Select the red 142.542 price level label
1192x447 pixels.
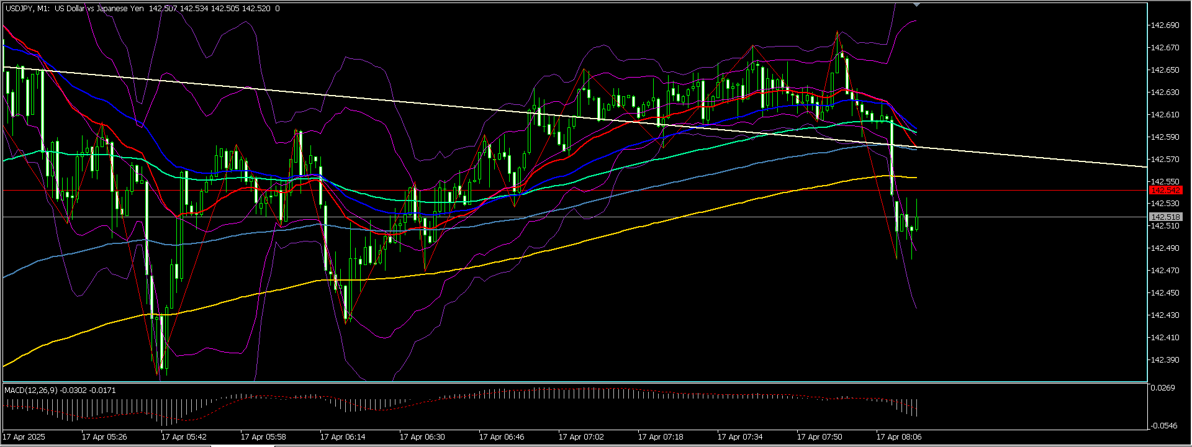click(x=1165, y=191)
